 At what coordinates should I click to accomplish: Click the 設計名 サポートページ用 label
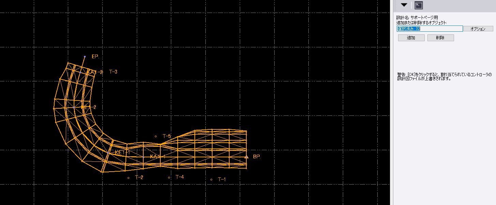[x=417, y=17]
